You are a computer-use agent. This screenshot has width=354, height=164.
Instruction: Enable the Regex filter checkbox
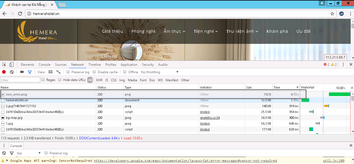coord(43,80)
